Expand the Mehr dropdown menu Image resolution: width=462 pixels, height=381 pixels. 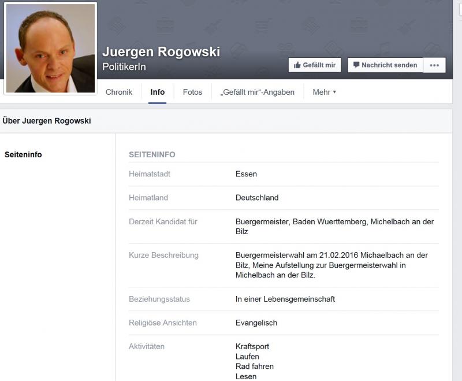324,92
